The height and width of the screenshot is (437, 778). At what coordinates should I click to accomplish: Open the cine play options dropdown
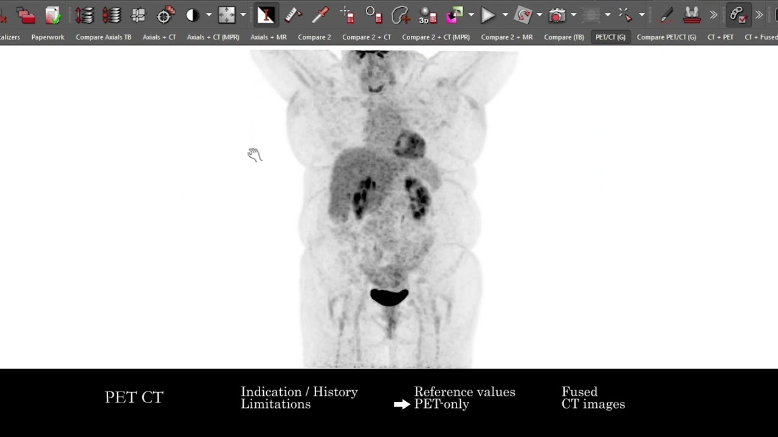[505, 15]
